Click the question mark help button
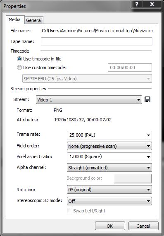Screen dimensions: 164x236 click(x=137, y=4)
